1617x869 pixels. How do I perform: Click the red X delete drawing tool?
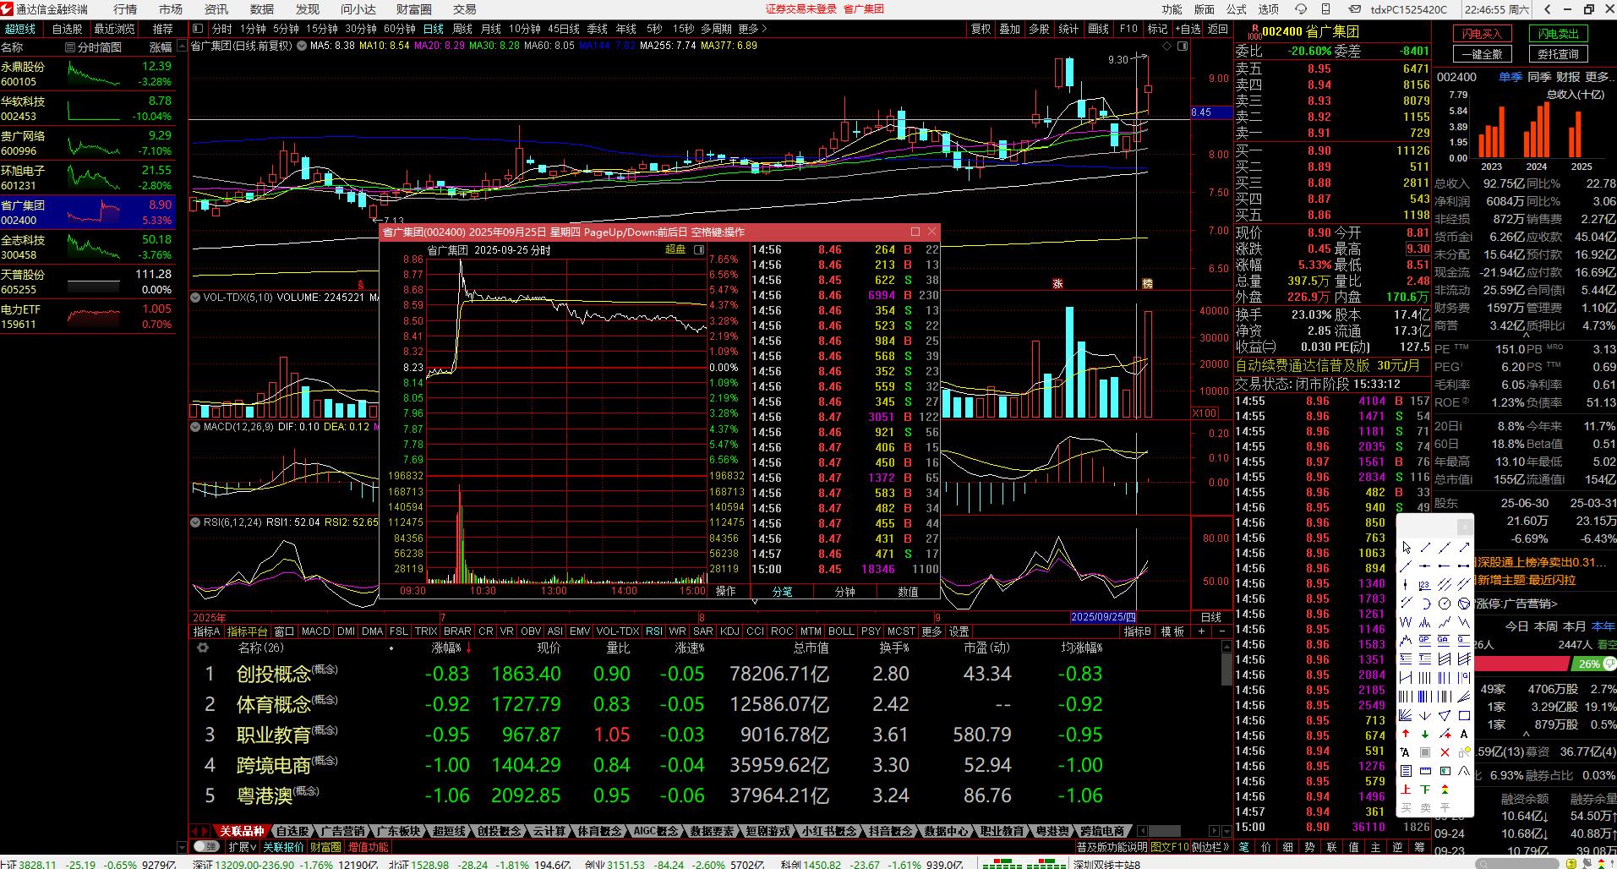point(1445,752)
